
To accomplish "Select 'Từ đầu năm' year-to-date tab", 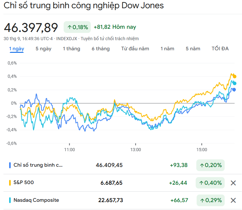I will pyautogui.click(x=135, y=49).
